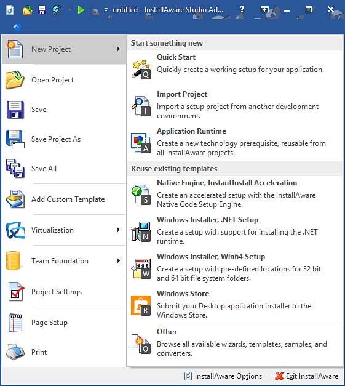Click the question mark help icon
This screenshot has width=345, height=386.
tap(242, 10)
